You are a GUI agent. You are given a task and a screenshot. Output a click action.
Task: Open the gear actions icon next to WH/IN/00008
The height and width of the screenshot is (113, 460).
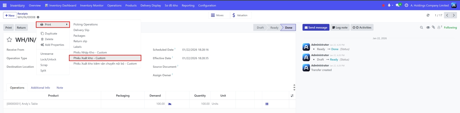38,17
